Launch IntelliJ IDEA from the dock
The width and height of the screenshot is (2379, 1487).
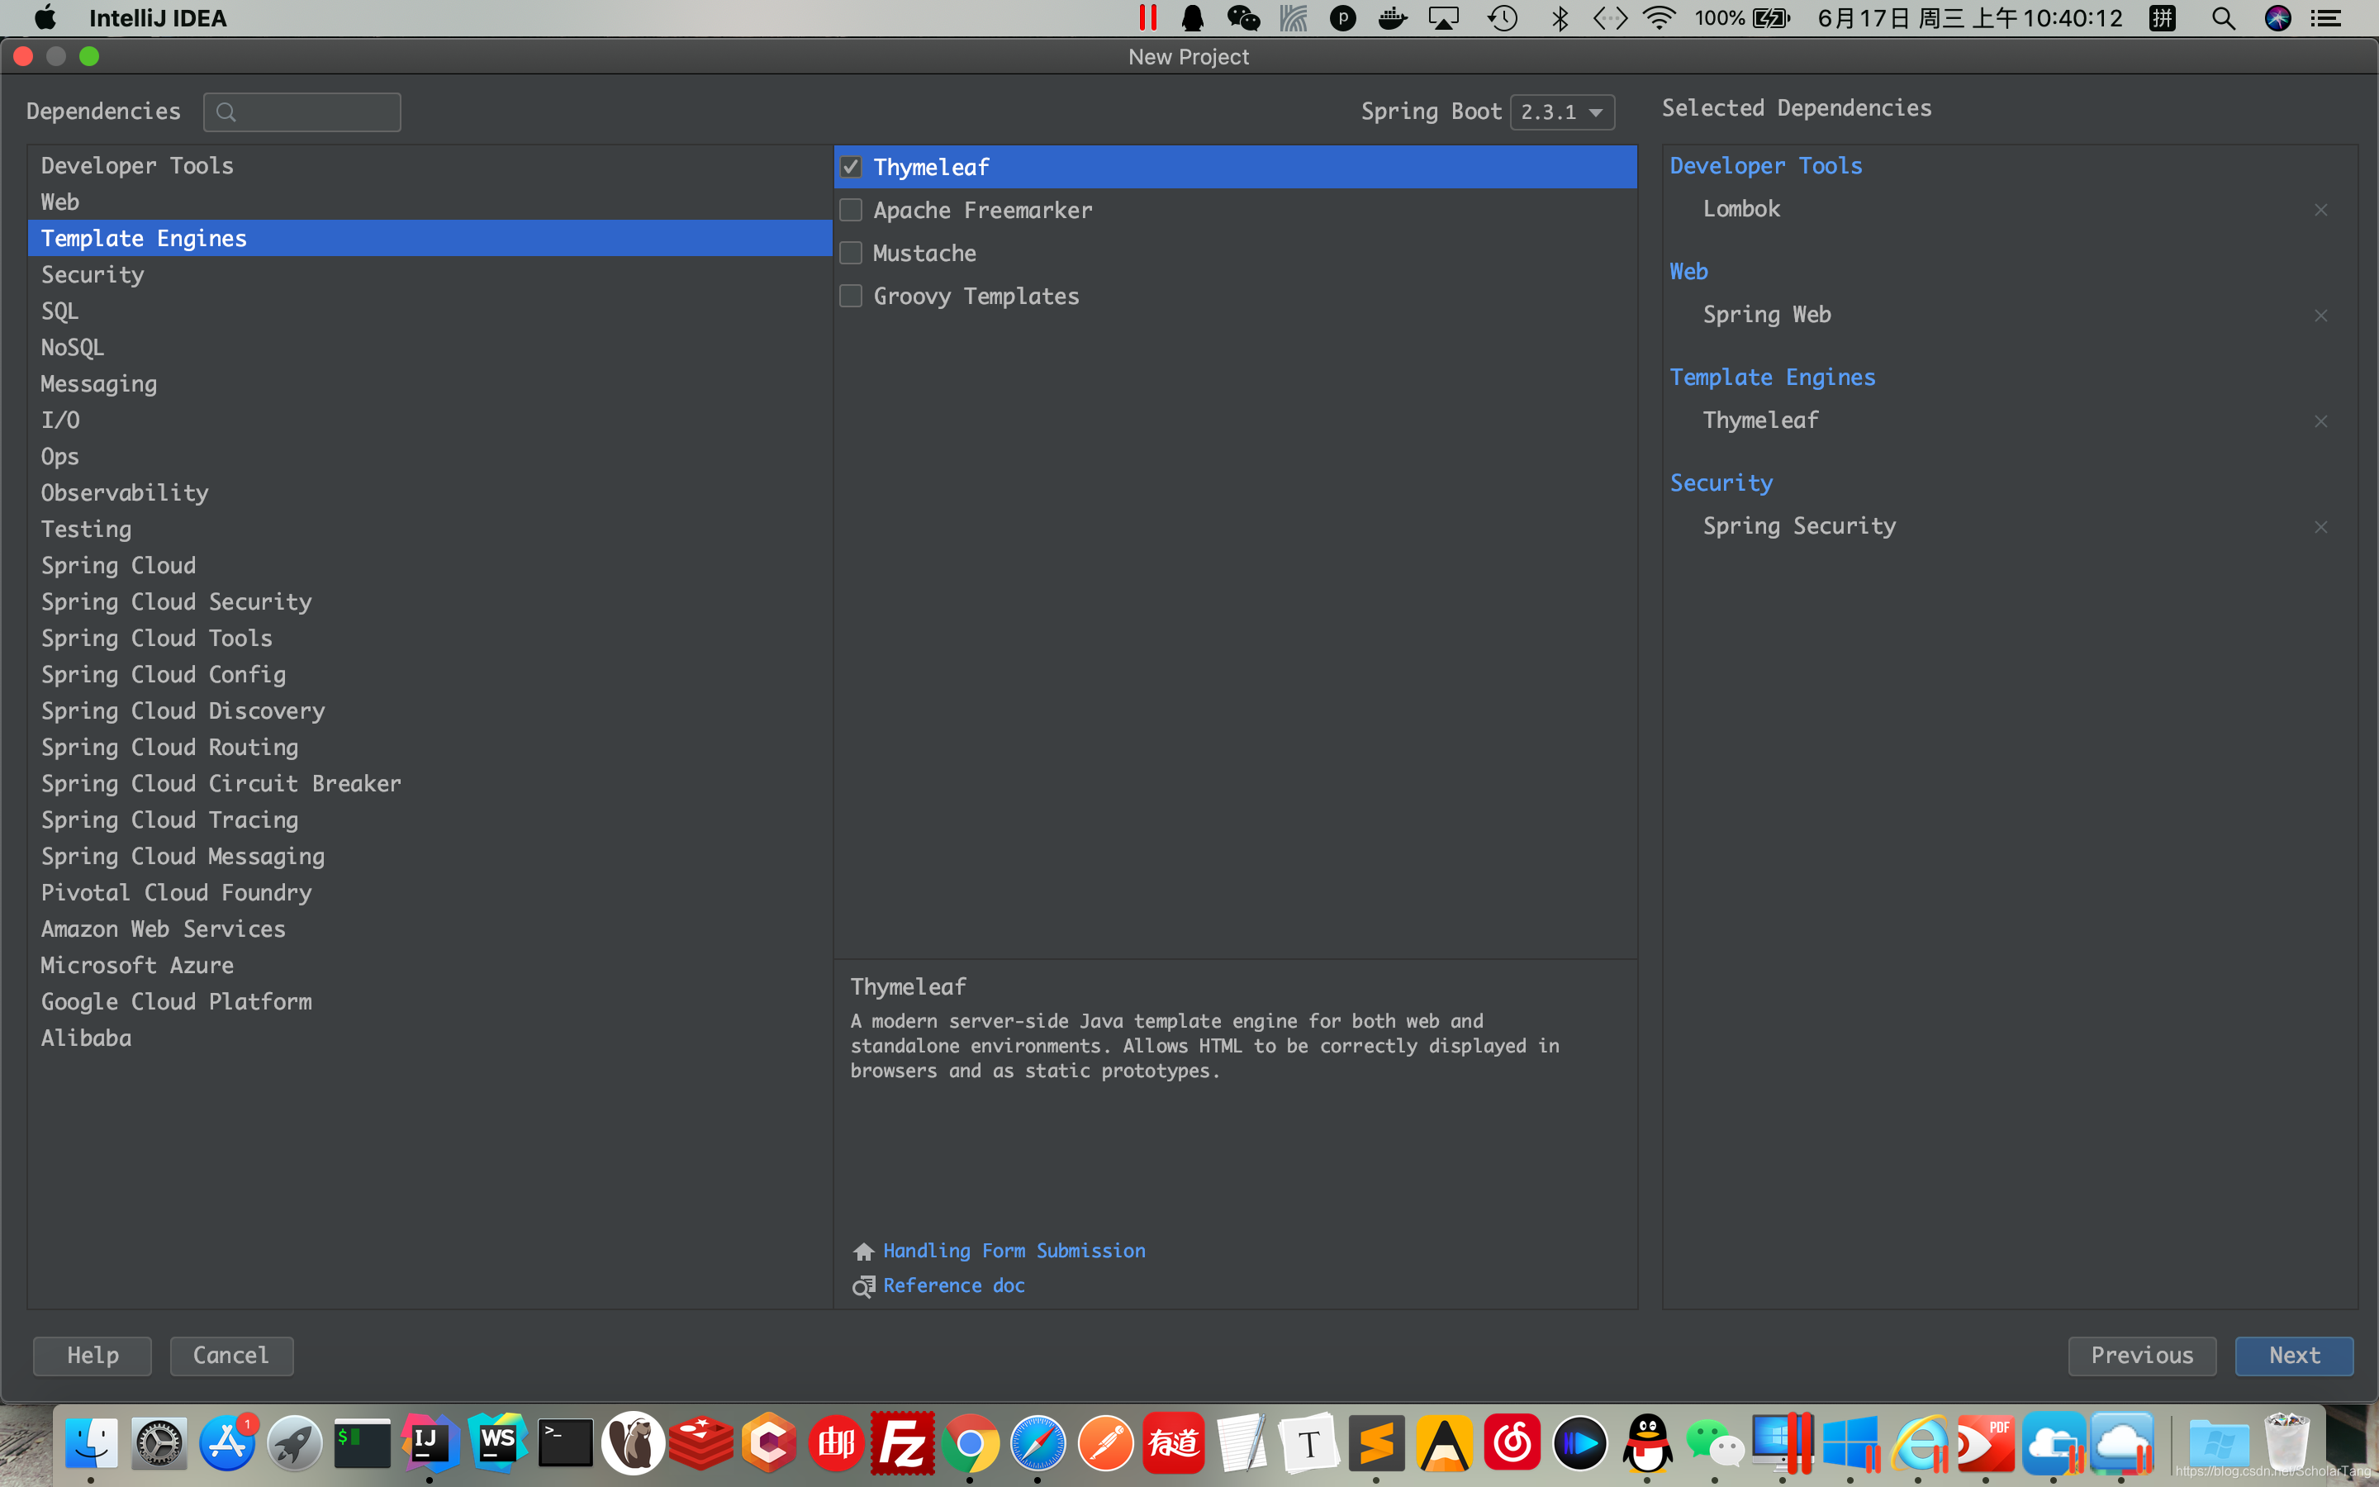coord(430,1442)
